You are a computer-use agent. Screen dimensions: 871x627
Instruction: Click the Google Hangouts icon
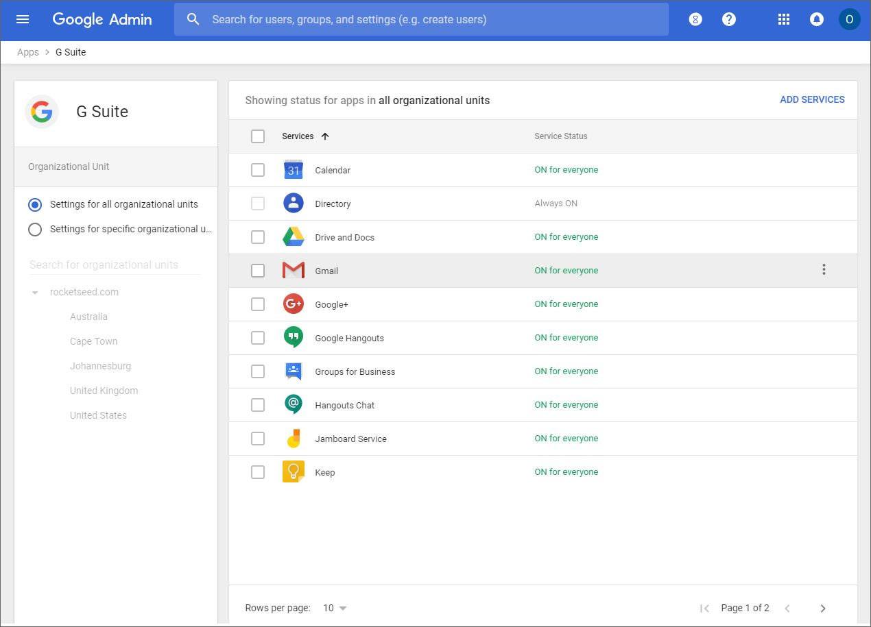[293, 337]
